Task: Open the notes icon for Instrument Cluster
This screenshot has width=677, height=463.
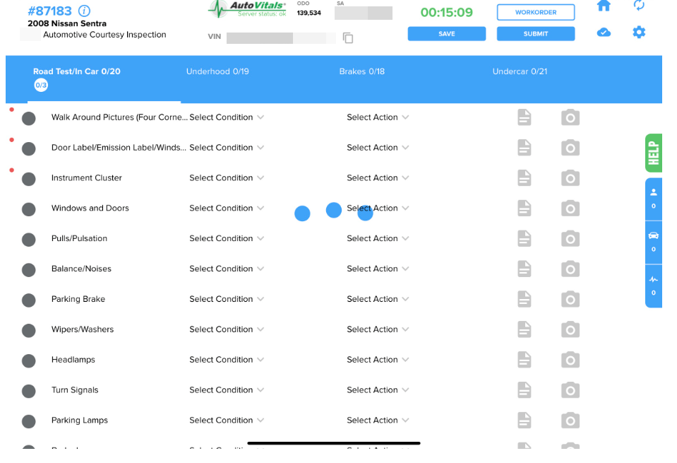Action: coord(524,178)
